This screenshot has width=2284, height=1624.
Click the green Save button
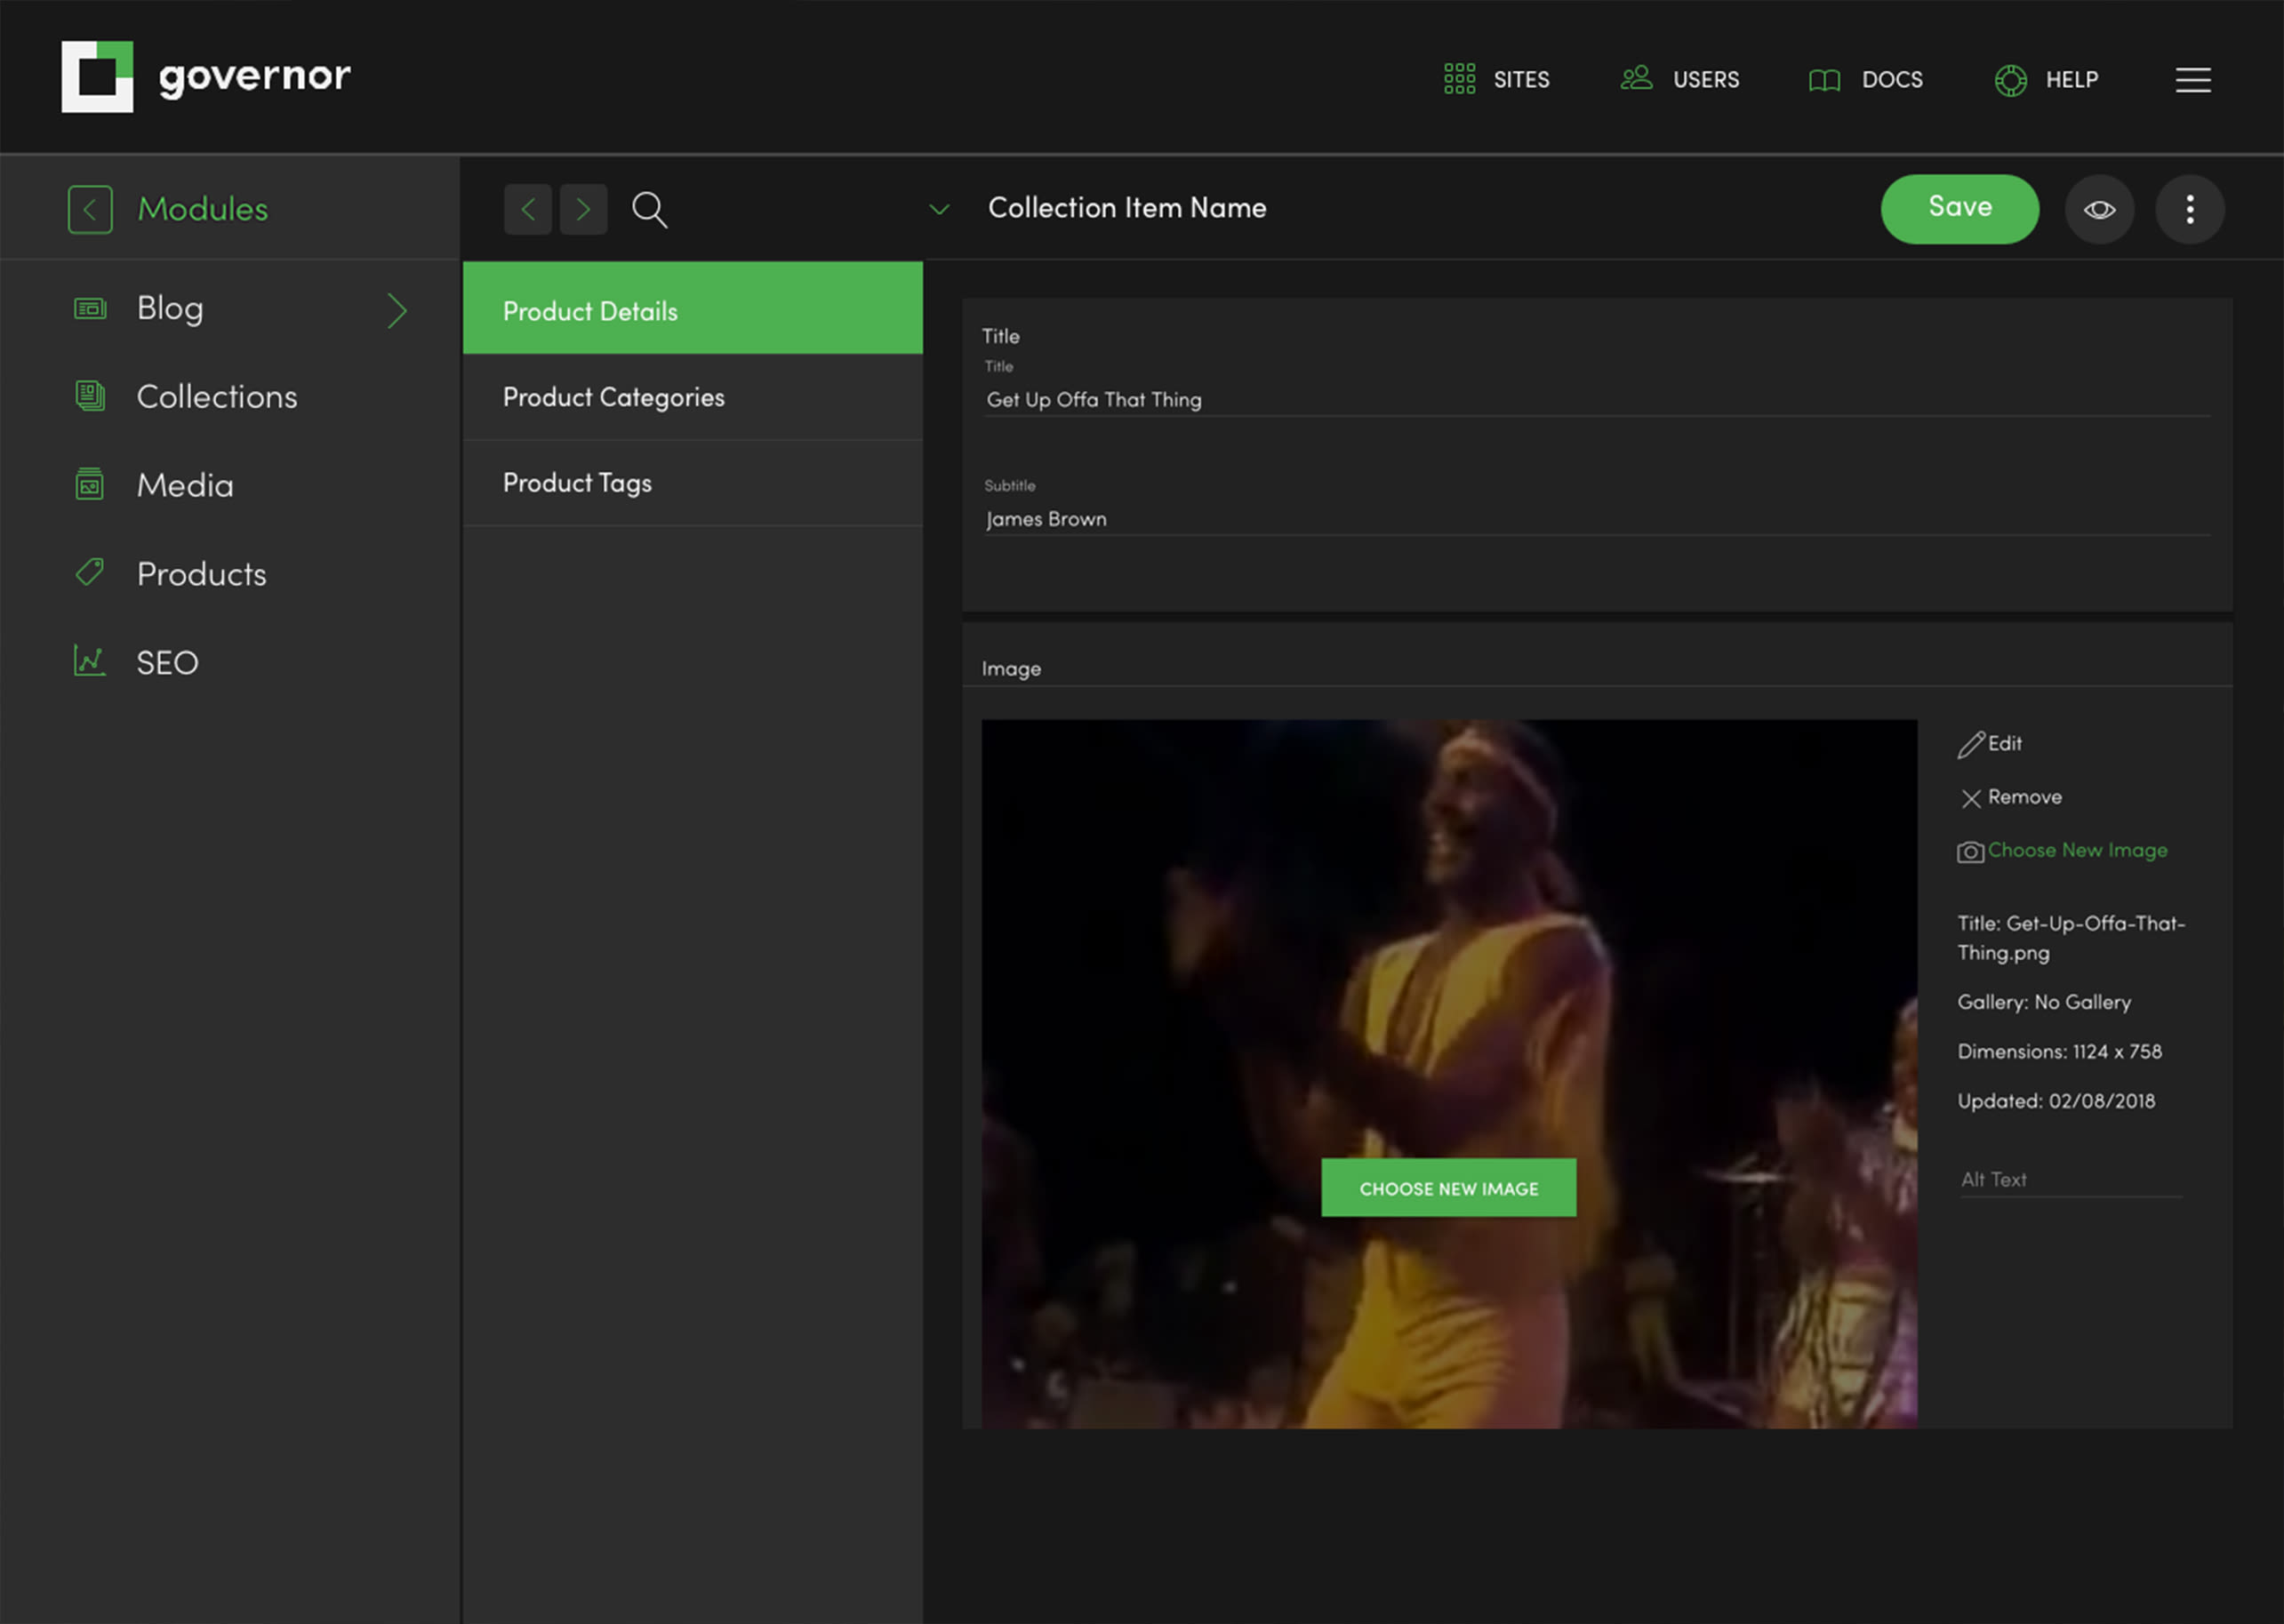pyautogui.click(x=1959, y=209)
